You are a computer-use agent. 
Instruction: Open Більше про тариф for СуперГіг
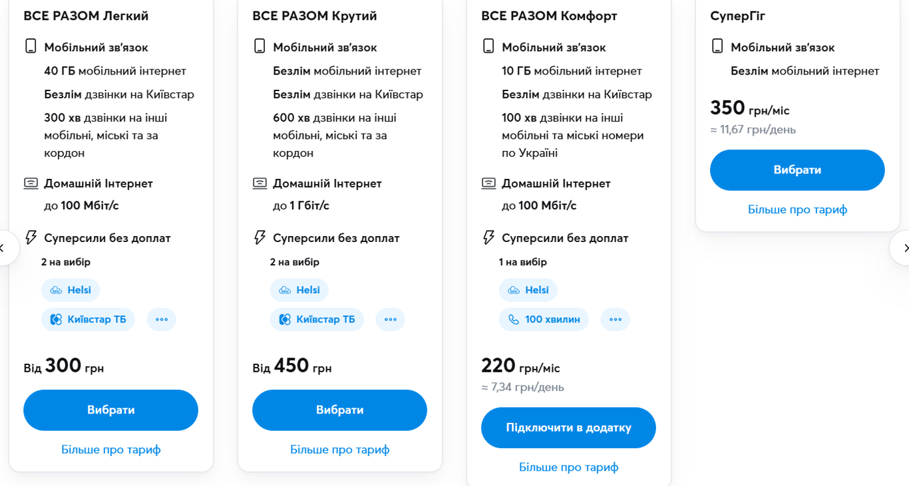(797, 209)
